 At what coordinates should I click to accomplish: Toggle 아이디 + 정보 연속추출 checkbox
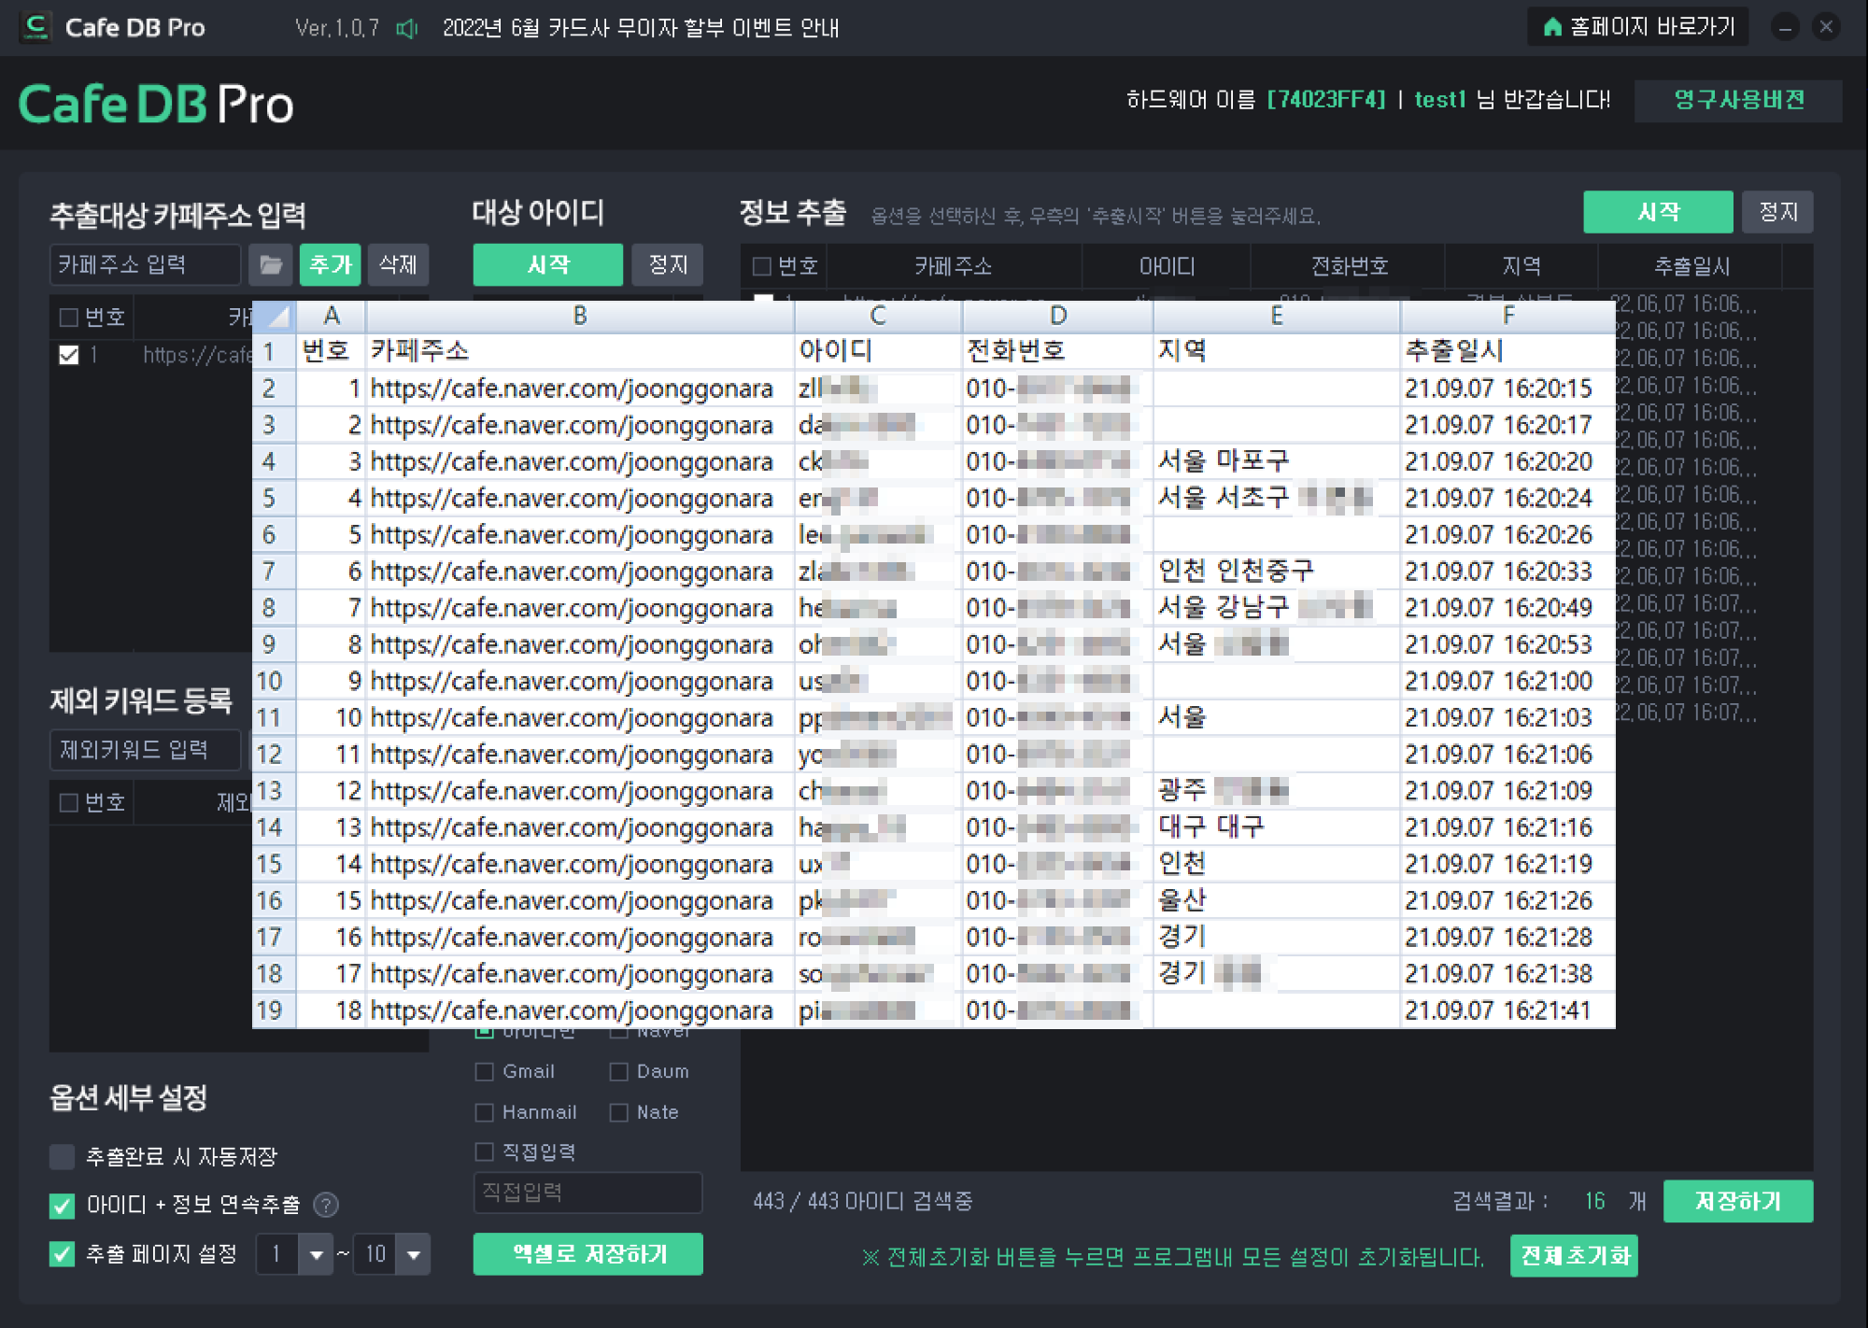coord(62,1206)
